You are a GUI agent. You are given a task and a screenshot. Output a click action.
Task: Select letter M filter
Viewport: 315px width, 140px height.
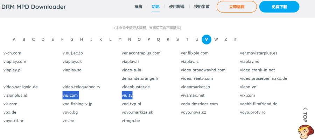click(x=120, y=39)
